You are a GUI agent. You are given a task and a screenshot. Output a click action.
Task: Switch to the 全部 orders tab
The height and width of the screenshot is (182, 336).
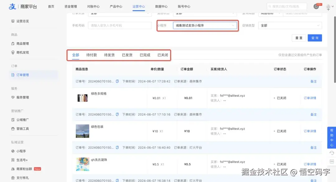pos(76,55)
